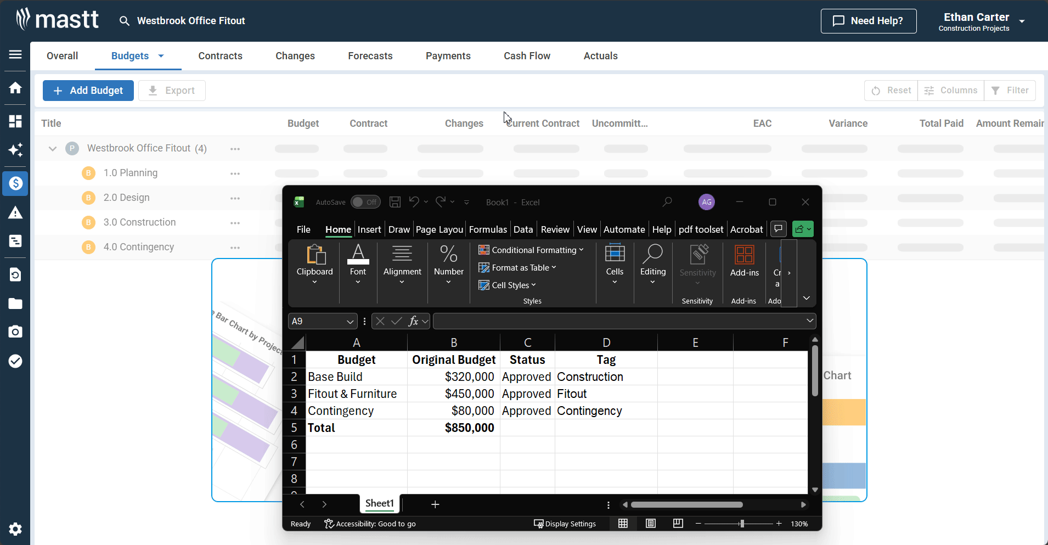
Task: Expand the Name Box dropdown arrow
Action: [x=350, y=322]
